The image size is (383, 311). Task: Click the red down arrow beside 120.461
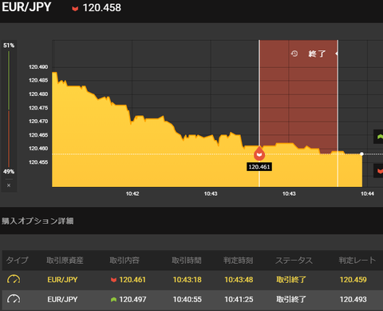point(113,280)
